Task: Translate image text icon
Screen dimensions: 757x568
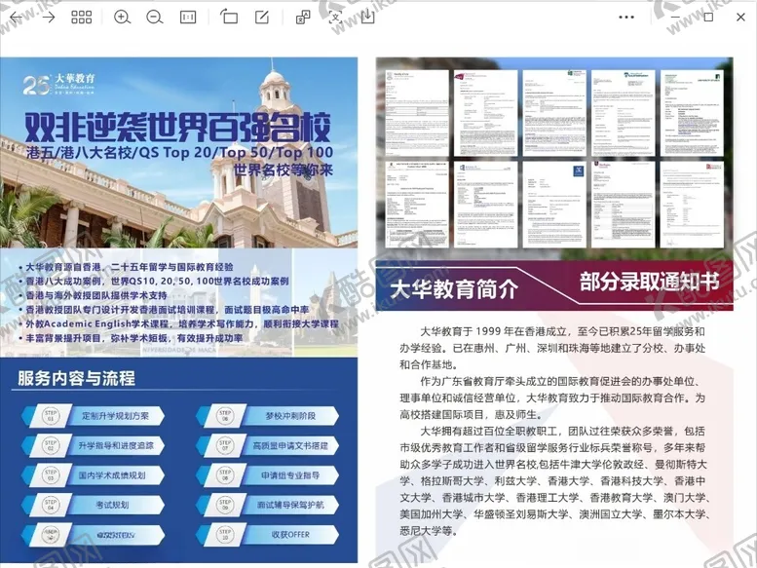Action: 303,18
